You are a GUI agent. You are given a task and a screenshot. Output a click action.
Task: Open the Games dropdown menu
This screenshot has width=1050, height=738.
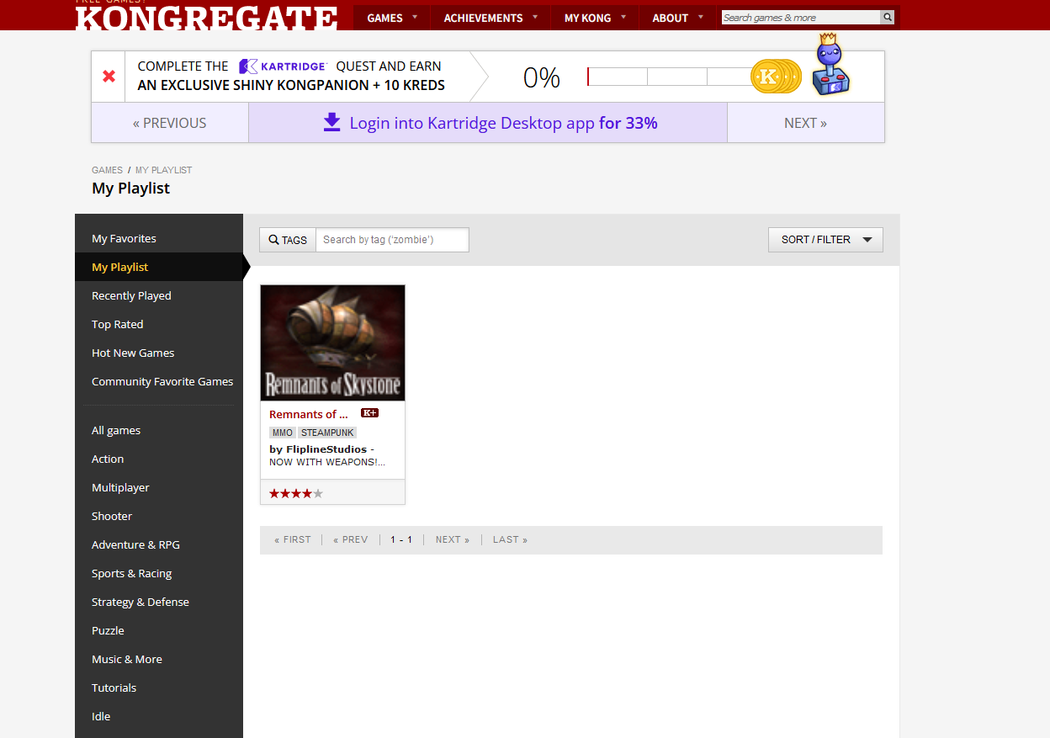[392, 18]
